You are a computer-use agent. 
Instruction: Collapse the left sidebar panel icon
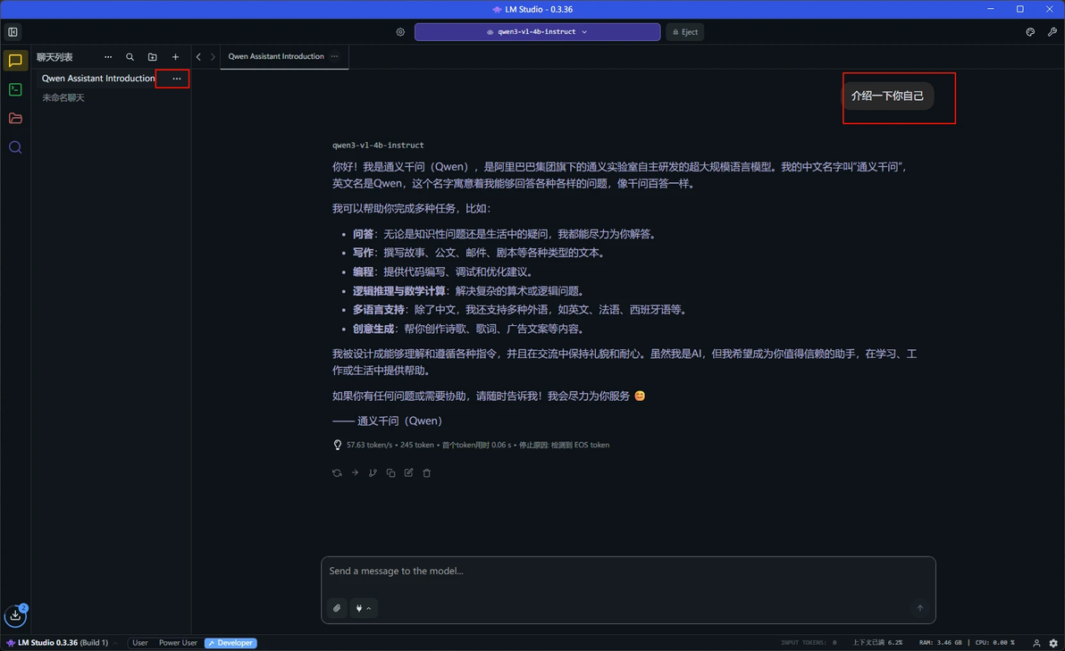13,32
